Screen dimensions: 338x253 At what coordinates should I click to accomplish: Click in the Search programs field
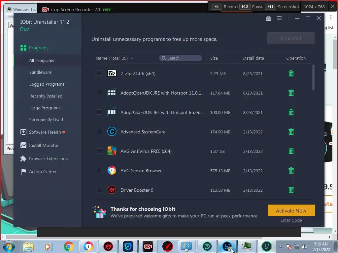coord(181,58)
